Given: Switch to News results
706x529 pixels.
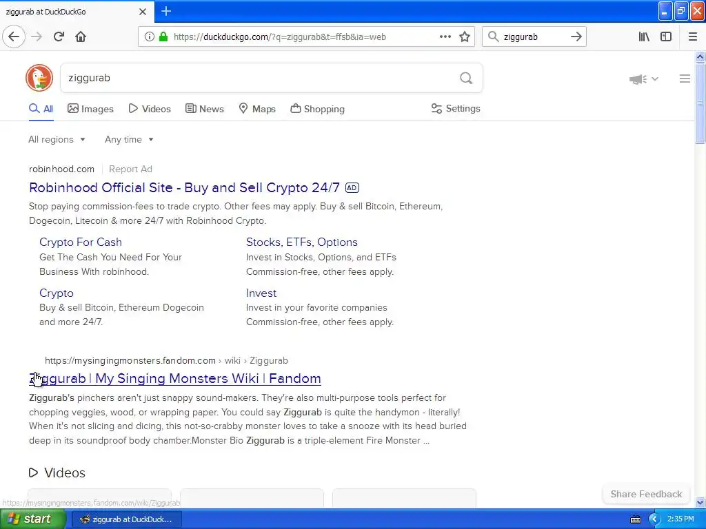Looking at the screenshot, I should [x=204, y=108].
